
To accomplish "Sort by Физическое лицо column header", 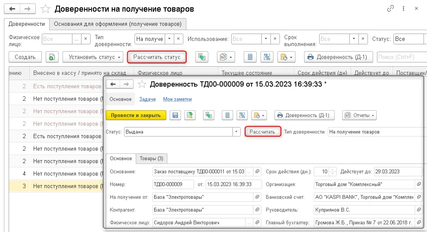I will click(x=176, y=73).
